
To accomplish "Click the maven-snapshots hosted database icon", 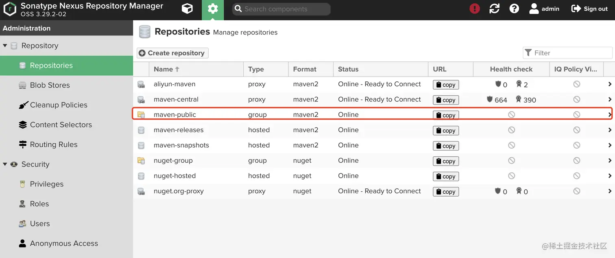I will pos(141,145).
